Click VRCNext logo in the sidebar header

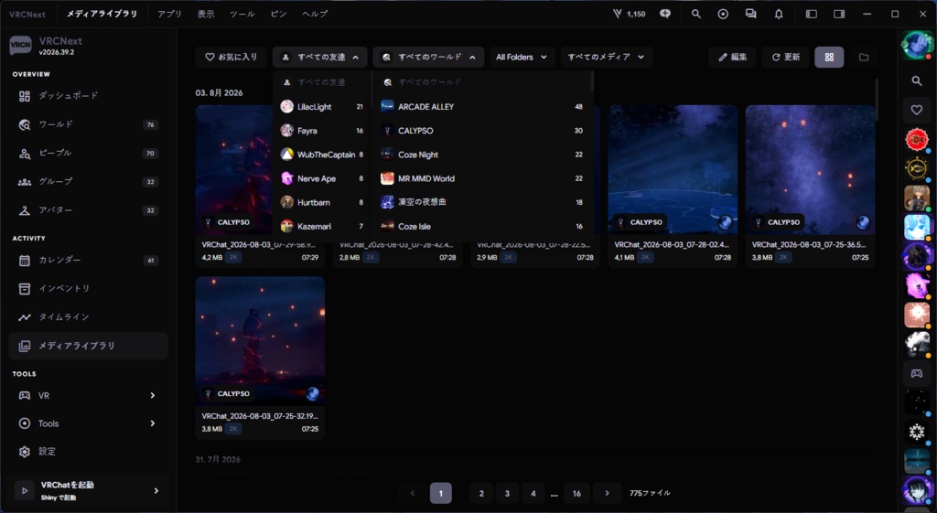tap(20, 46)
